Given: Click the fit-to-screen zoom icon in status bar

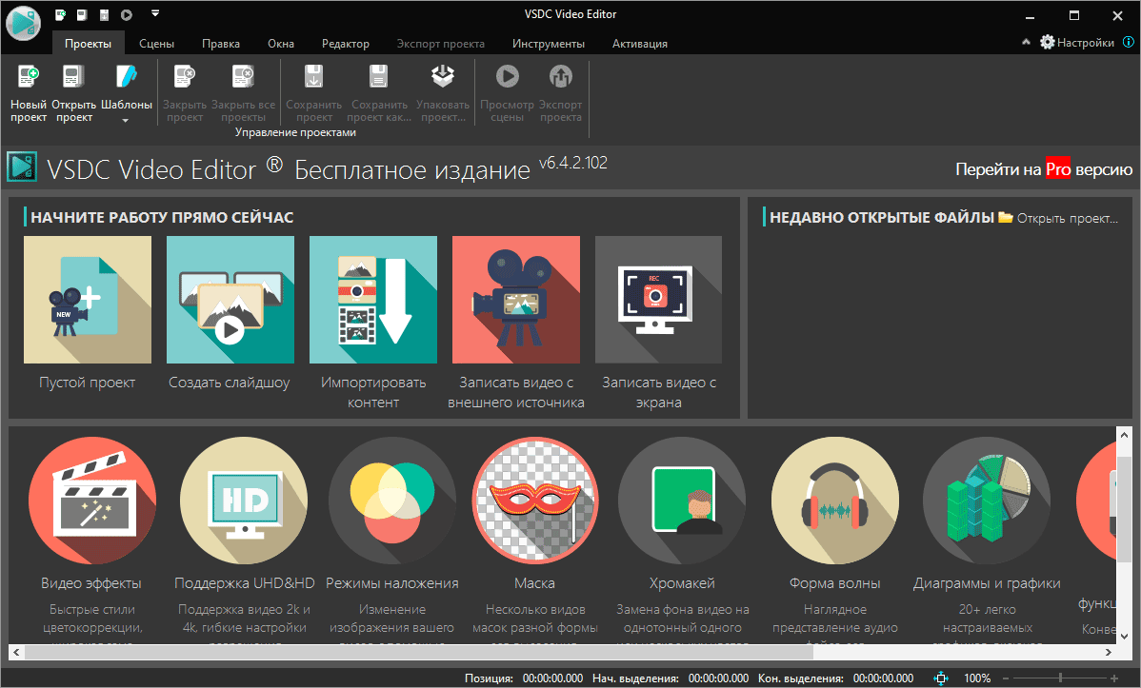Looking at the screenshot, I should (941, 678).
